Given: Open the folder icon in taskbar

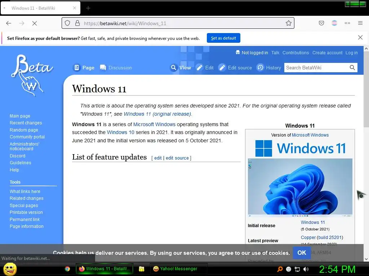Looking at the screenshot, I should (141, 269).
